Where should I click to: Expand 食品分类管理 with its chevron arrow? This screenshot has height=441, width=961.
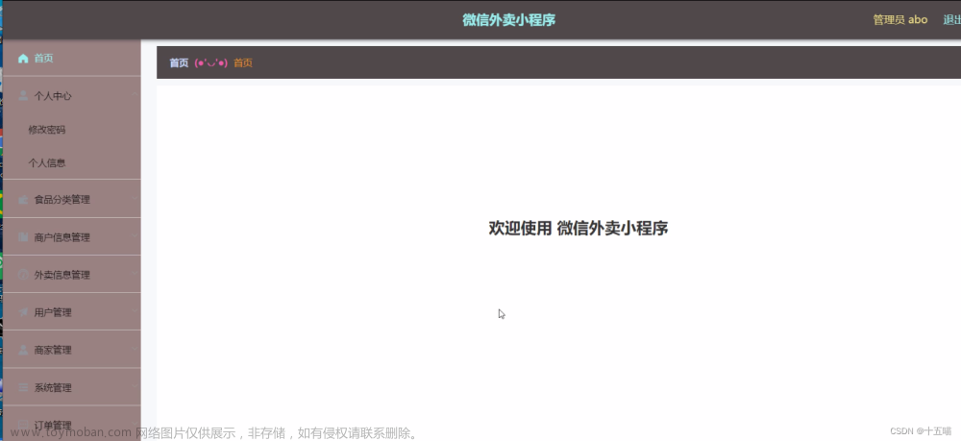[135, 199]
